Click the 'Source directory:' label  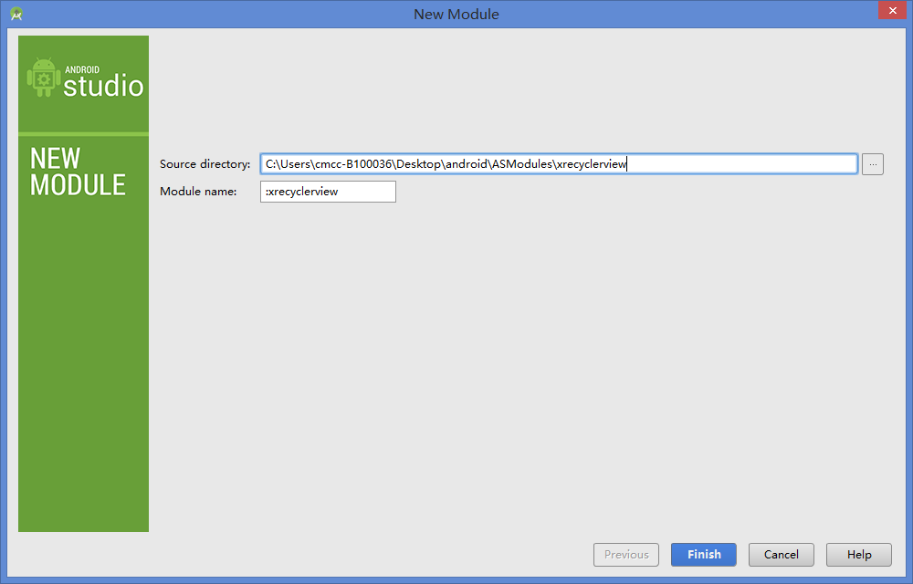pos(205,164)
